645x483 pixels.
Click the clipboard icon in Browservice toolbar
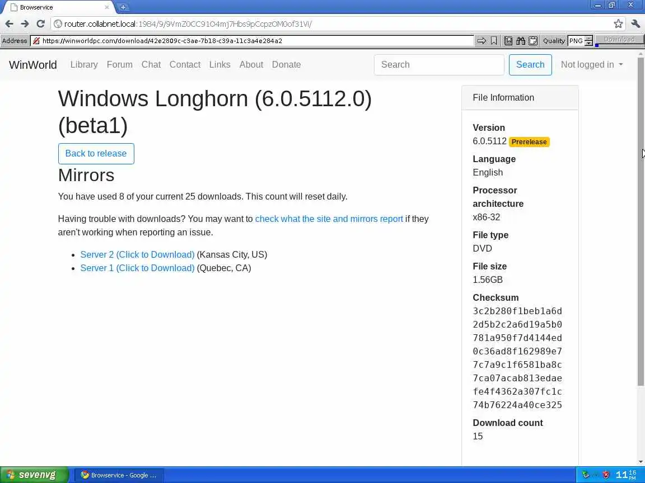[x=533, y=41]
